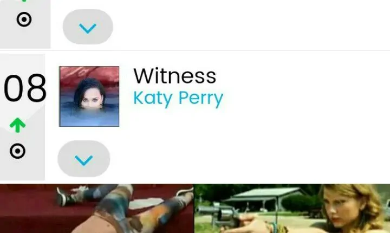Click the target icon below rank 08
This screenshot has height=233, width=390.
coord(17,151)
